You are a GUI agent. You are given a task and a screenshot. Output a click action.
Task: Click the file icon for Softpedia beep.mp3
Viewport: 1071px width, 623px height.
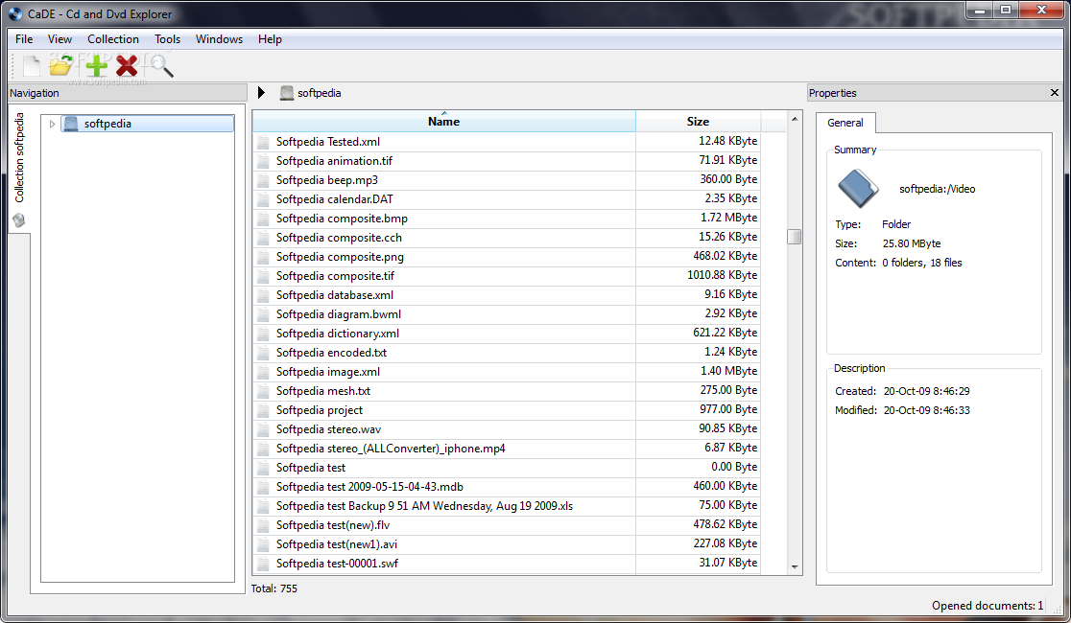click(263, 180)
